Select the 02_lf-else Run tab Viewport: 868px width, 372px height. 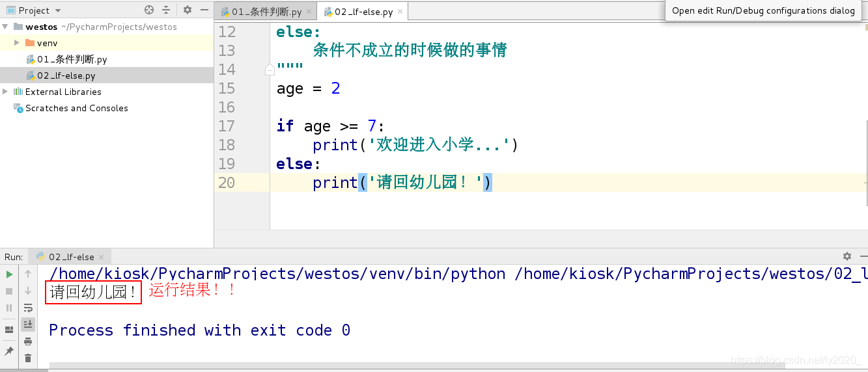tap(70, 257)
